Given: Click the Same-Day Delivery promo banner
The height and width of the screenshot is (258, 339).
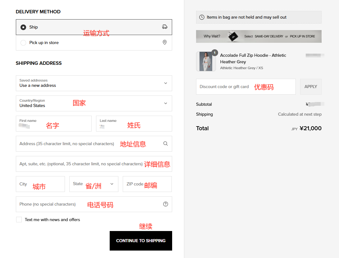Looking at the screenshot, I should pyautogui.click(x=259, y=36).
